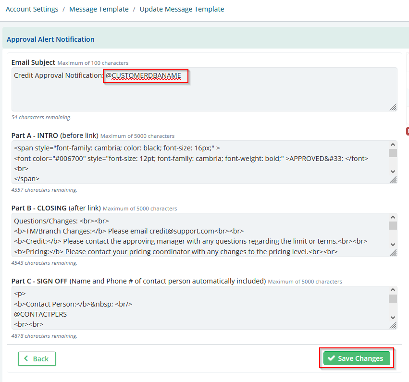Viewport: 409px width, 382px height.
Task: Click scroll-up arrow in Part B CLOSING box
Action: coord(393,217)
